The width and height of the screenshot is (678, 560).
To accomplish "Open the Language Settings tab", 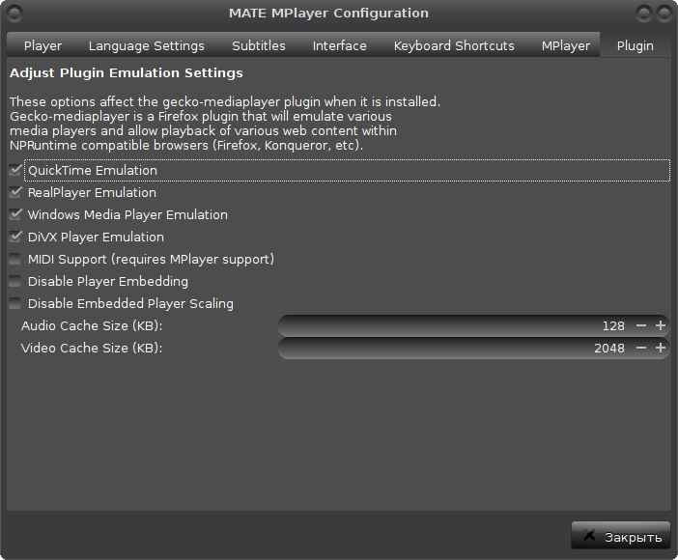I will tap(146, 45).
